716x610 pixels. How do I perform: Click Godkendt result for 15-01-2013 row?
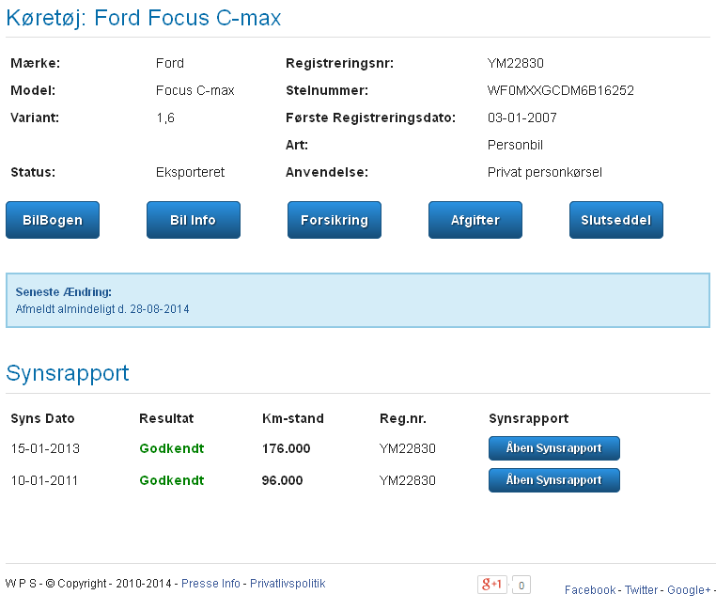[172, 448]
